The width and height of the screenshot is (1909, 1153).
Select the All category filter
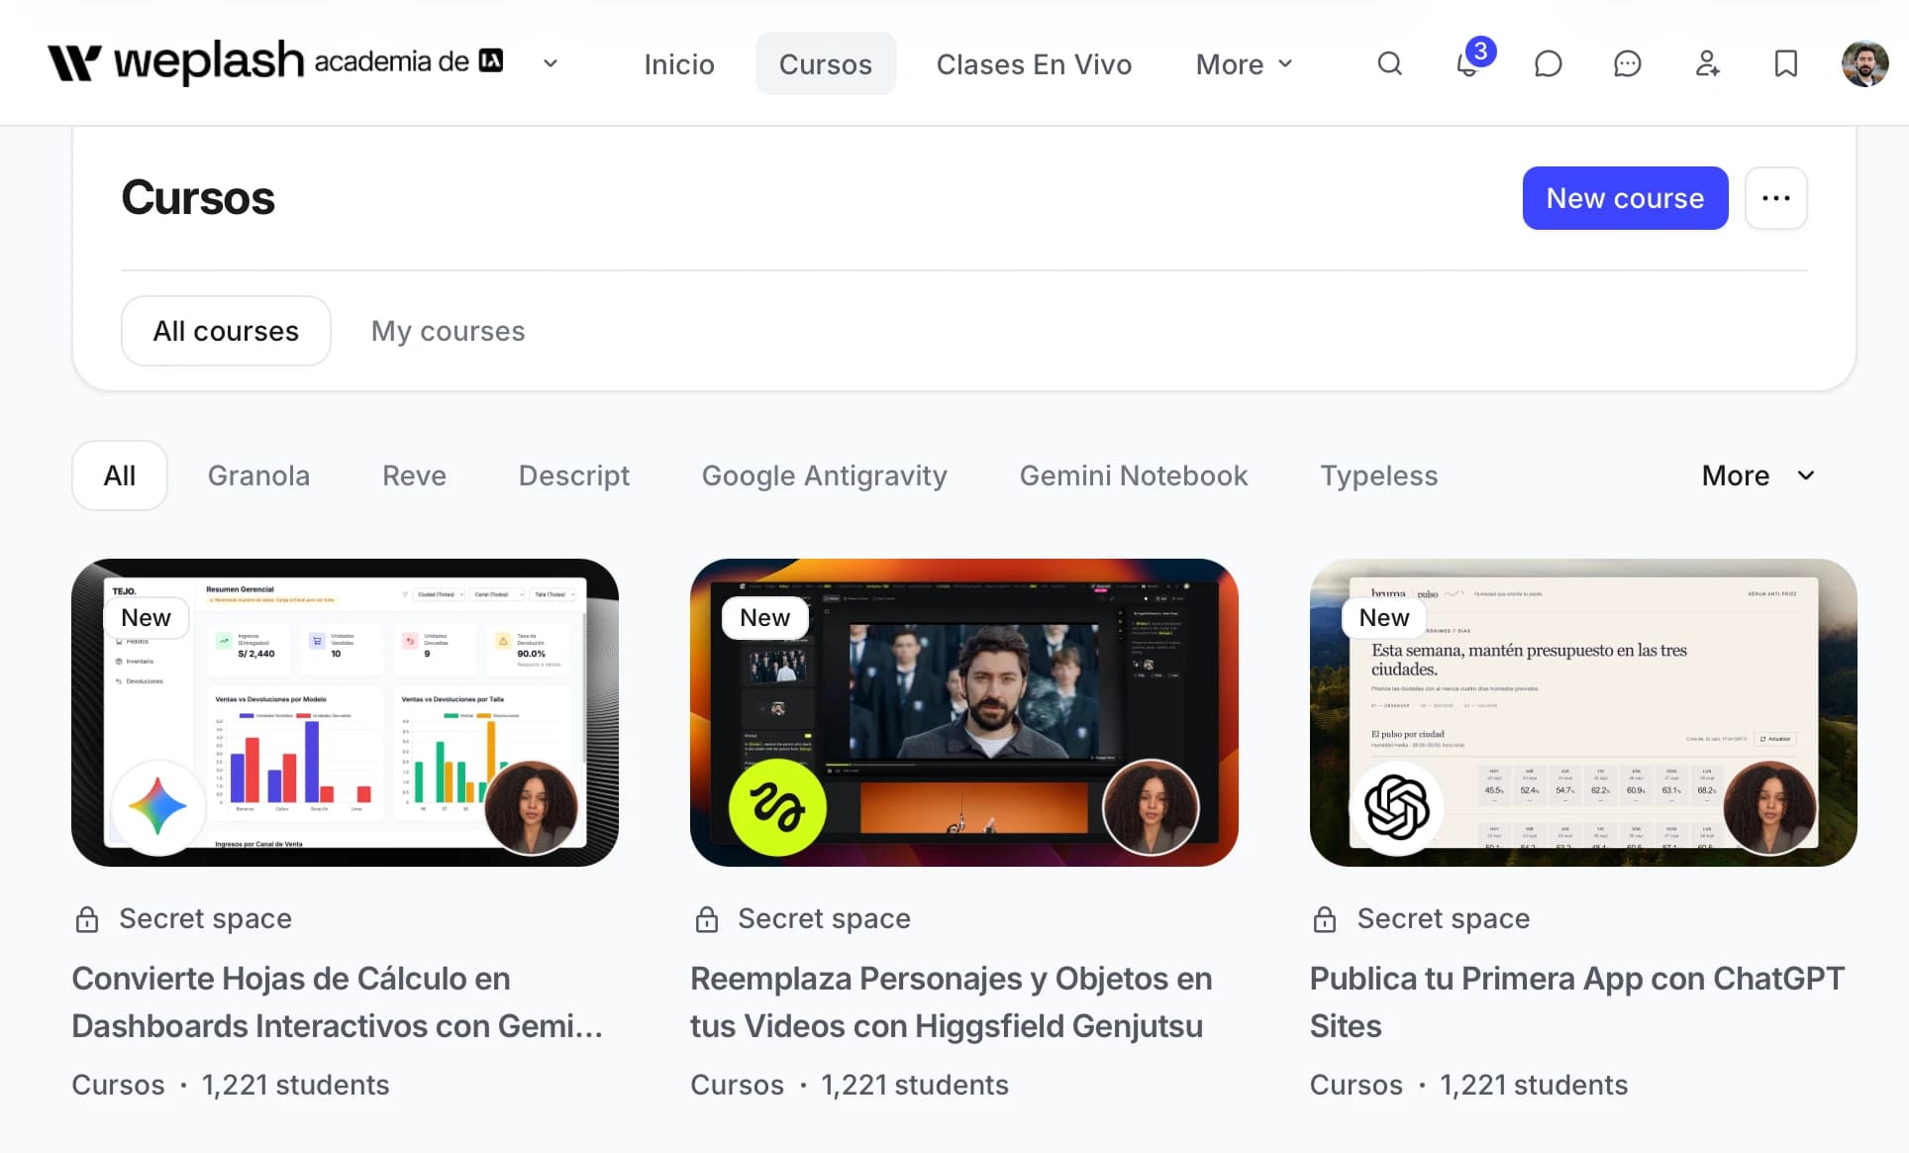120,475
